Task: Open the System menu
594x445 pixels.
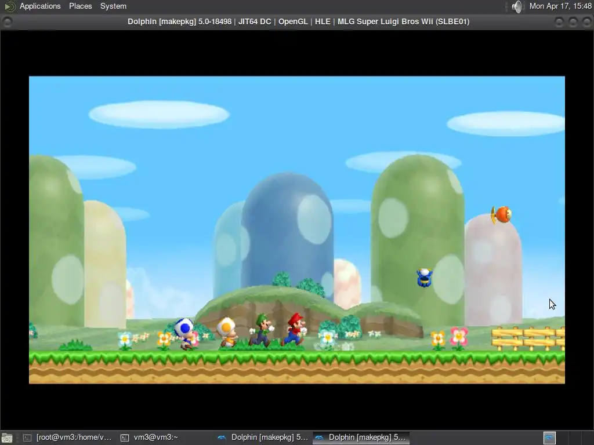Action: (113, 6)
